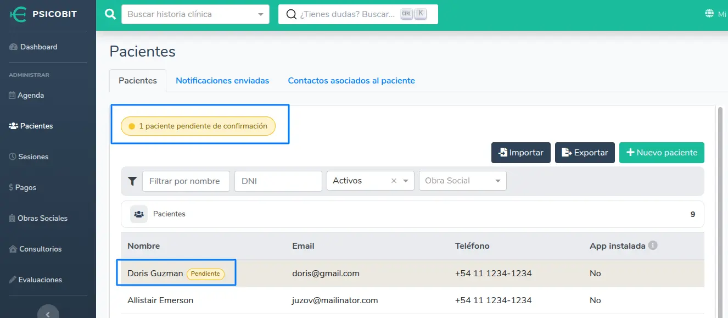Click the Filtrar por nombre field
Screen dimensions: 728x318
click(186, 181)
